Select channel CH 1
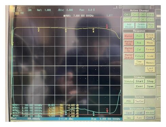Viewport: 166px width, 127px height. tap(127, 15)
